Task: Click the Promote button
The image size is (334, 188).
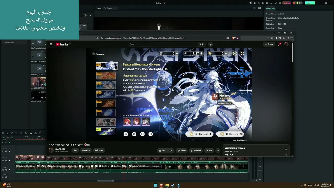Action: (x=196, y=150)
